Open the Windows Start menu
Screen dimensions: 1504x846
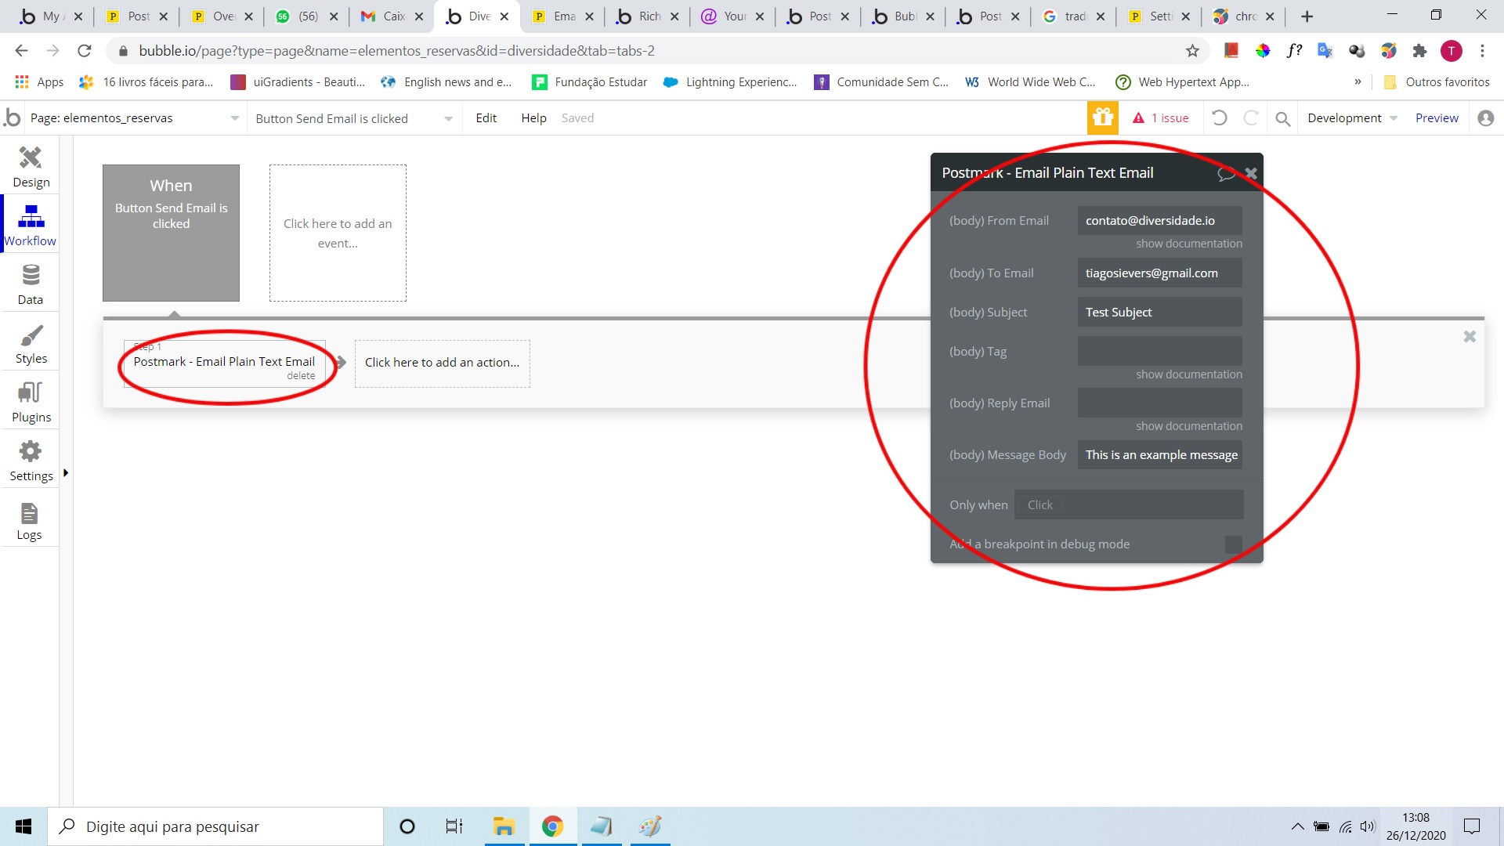pos(23,826)
